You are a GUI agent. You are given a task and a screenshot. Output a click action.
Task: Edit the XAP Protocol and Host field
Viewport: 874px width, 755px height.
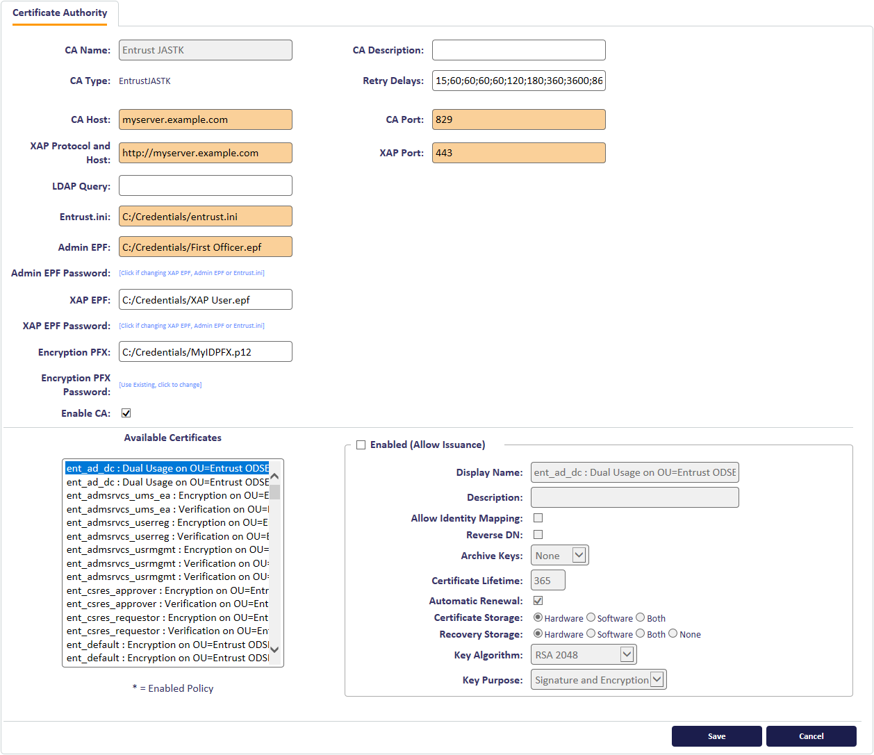coord(206,153)
